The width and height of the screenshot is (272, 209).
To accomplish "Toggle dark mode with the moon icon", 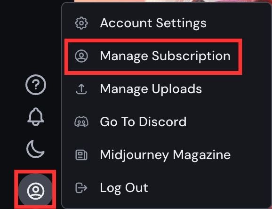I will [36, 149].
